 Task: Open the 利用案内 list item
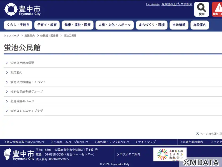[x=16, y=73]
